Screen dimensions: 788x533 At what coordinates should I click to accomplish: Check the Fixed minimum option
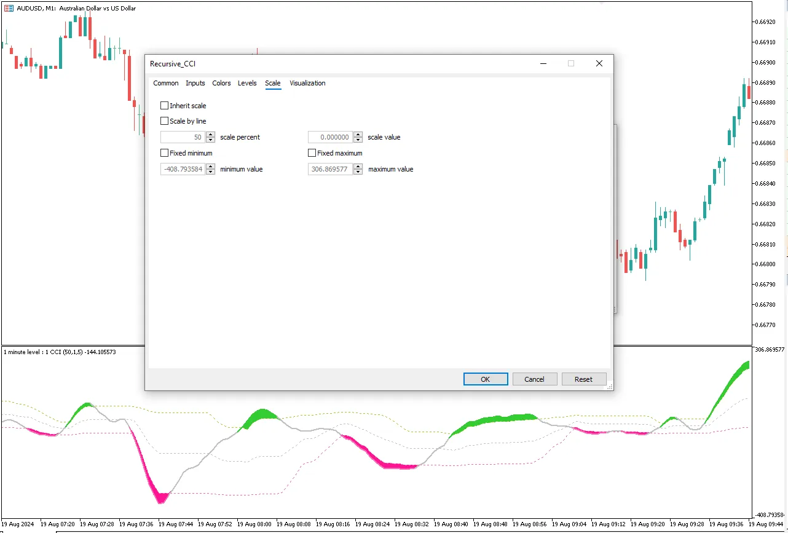164,153
